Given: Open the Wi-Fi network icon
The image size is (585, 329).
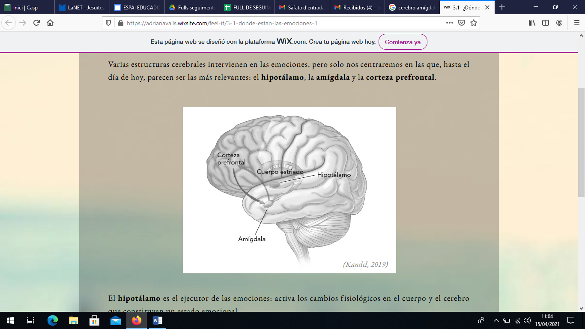Looking at the screenshot, I should point(517,320).
